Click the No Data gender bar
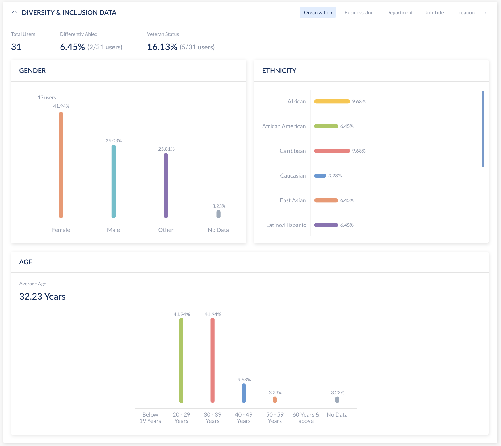Viewport: 501px width, 446px height. pyautogui.click(x=218, y=214)
